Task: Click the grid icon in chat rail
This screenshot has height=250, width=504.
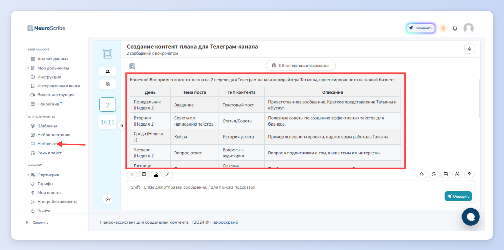Action: [107, 84]
